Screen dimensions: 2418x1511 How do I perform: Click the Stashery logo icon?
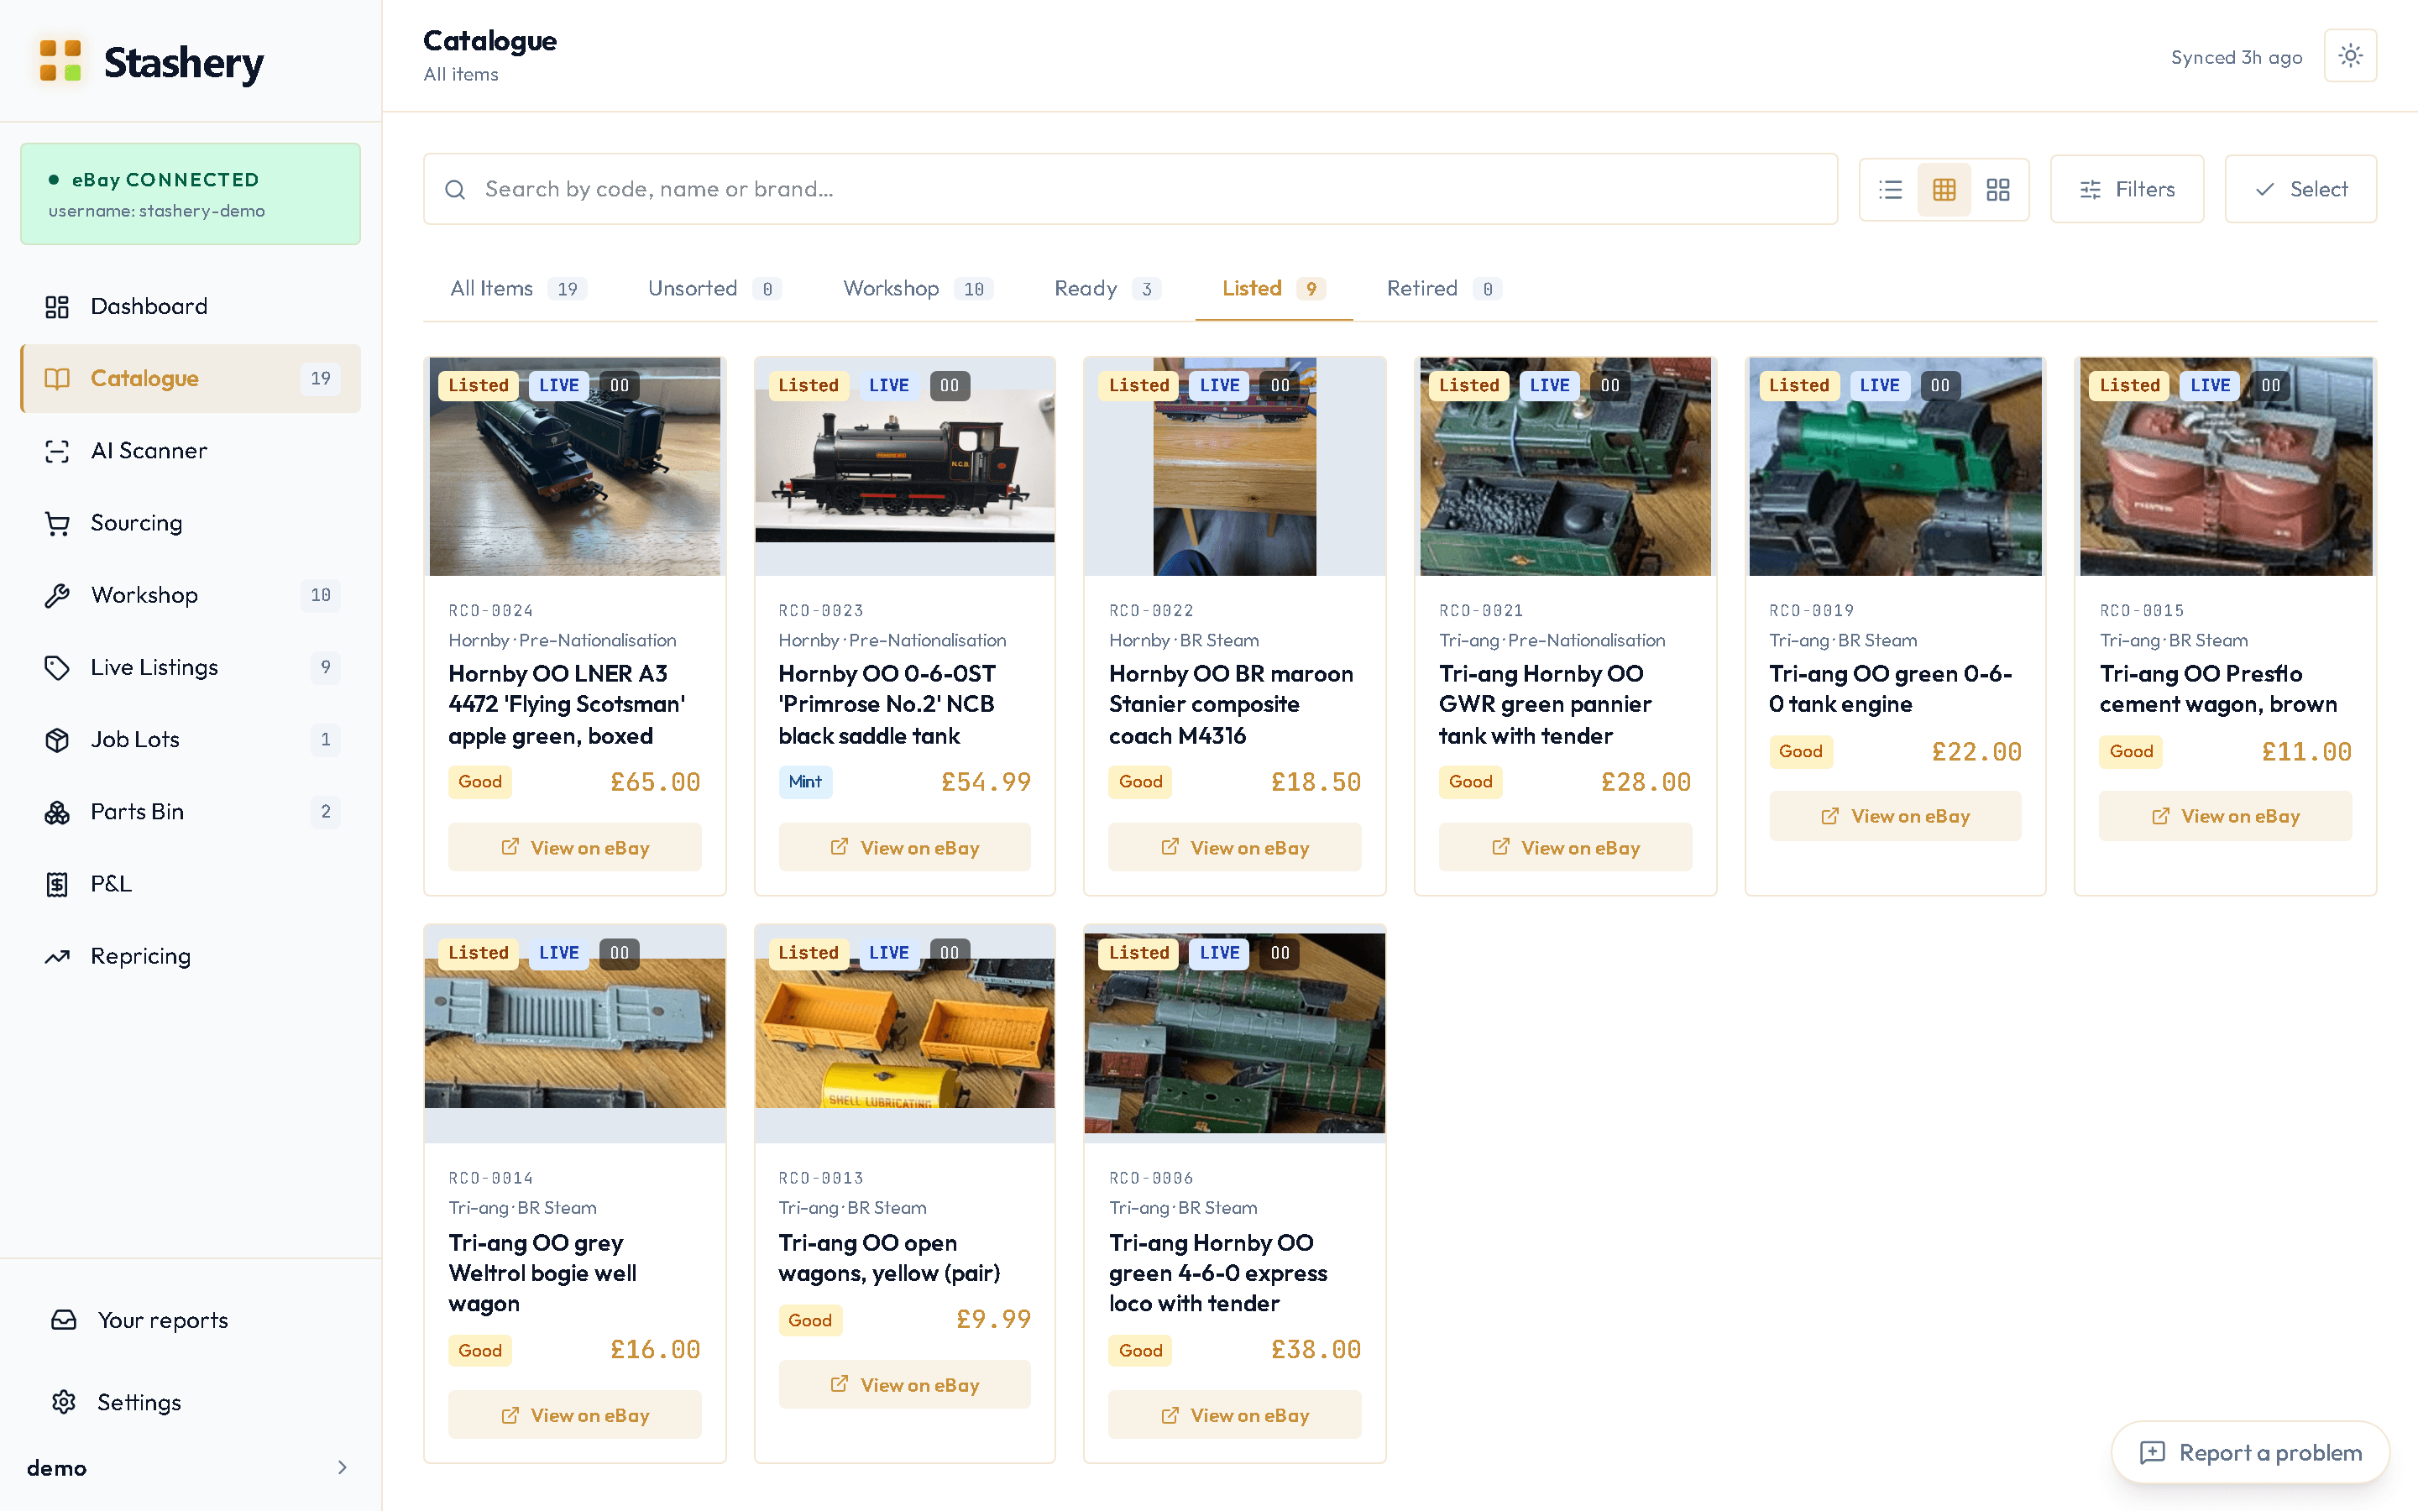click(60, 61)
